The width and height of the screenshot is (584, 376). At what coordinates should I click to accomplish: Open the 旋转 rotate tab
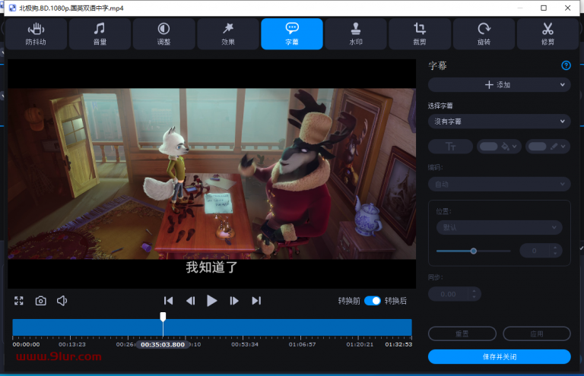[484, 34]
